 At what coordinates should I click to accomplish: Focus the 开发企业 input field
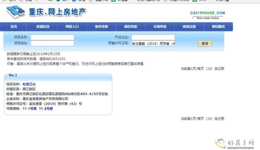153,37
